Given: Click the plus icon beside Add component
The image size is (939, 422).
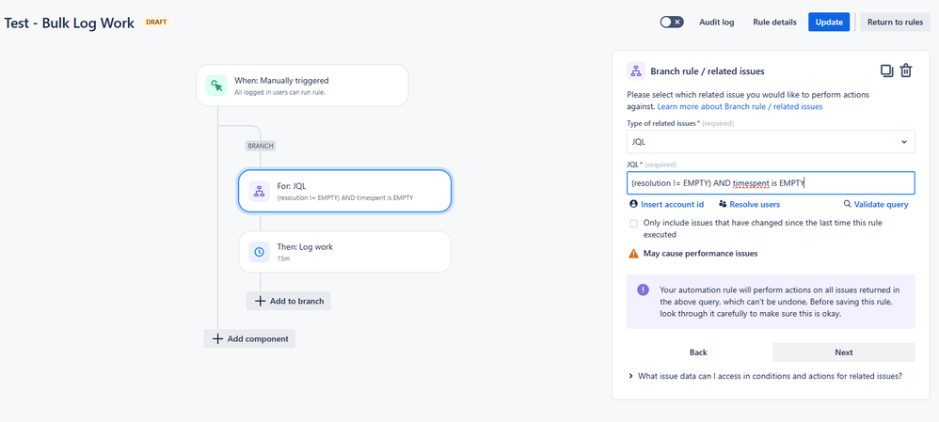Looking at the screenshot, I should click(217, 338).
